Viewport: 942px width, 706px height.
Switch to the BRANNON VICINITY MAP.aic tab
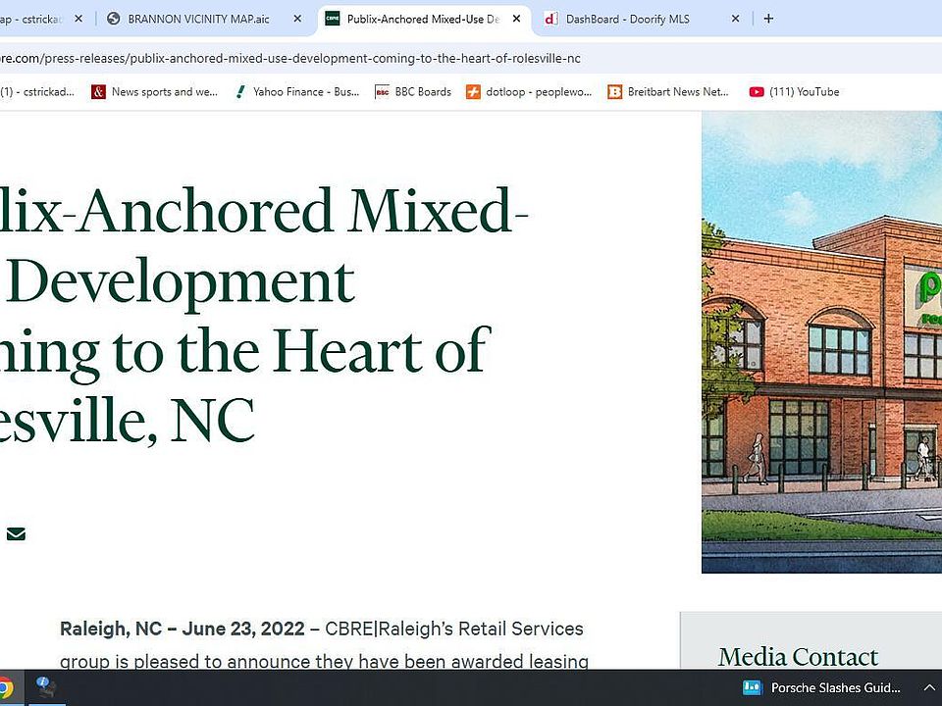[196, 19]
